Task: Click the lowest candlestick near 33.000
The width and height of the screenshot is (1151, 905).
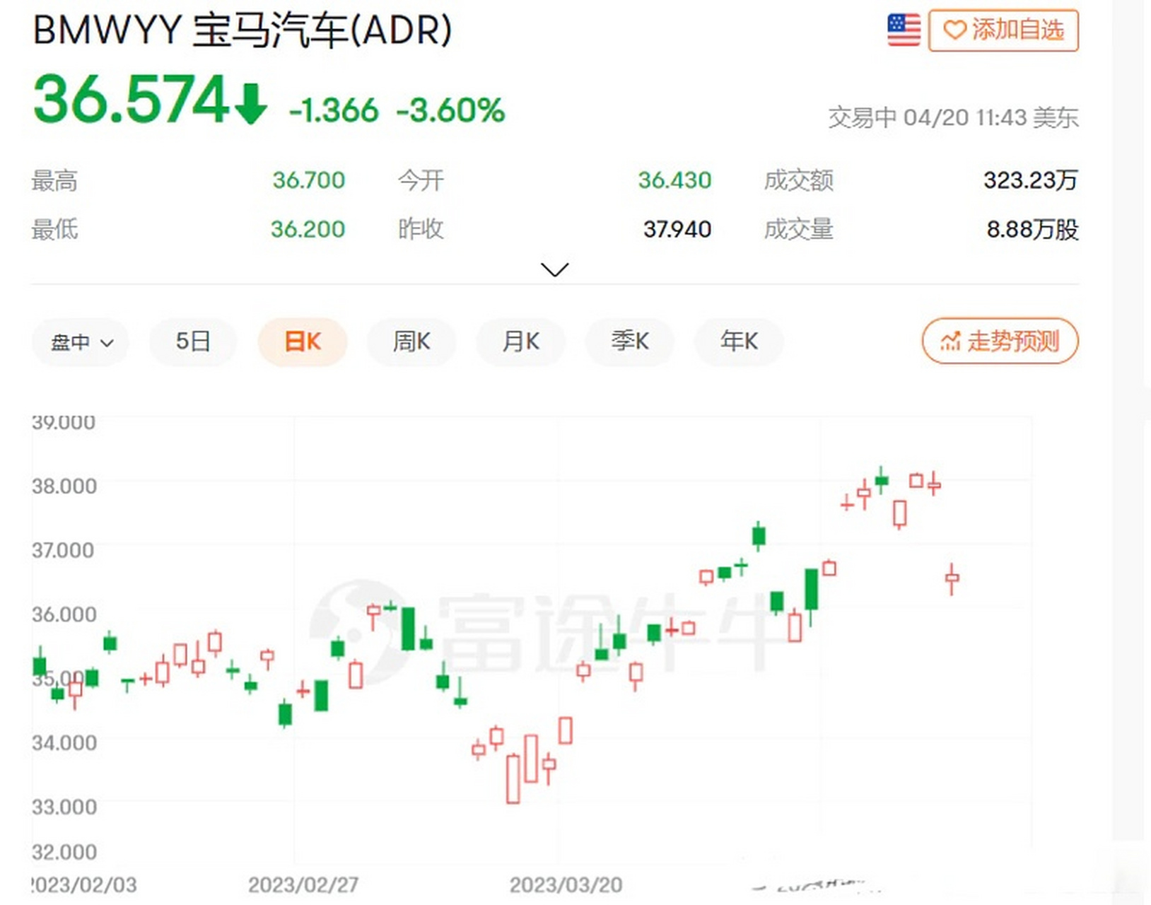Action: coord(513,778)
